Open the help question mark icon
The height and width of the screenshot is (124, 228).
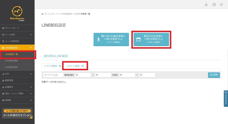tap(214, 5)
